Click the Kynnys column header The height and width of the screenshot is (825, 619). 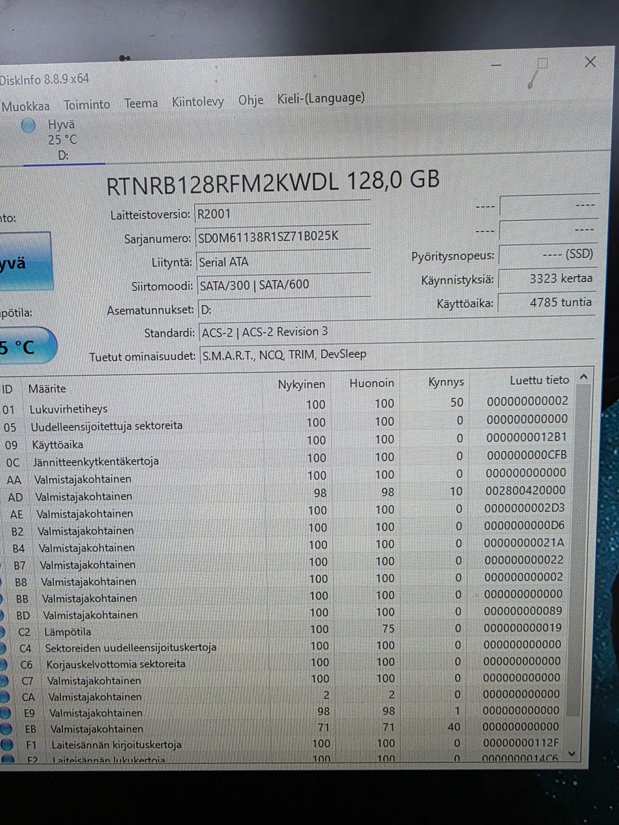(x=446, y=382)
